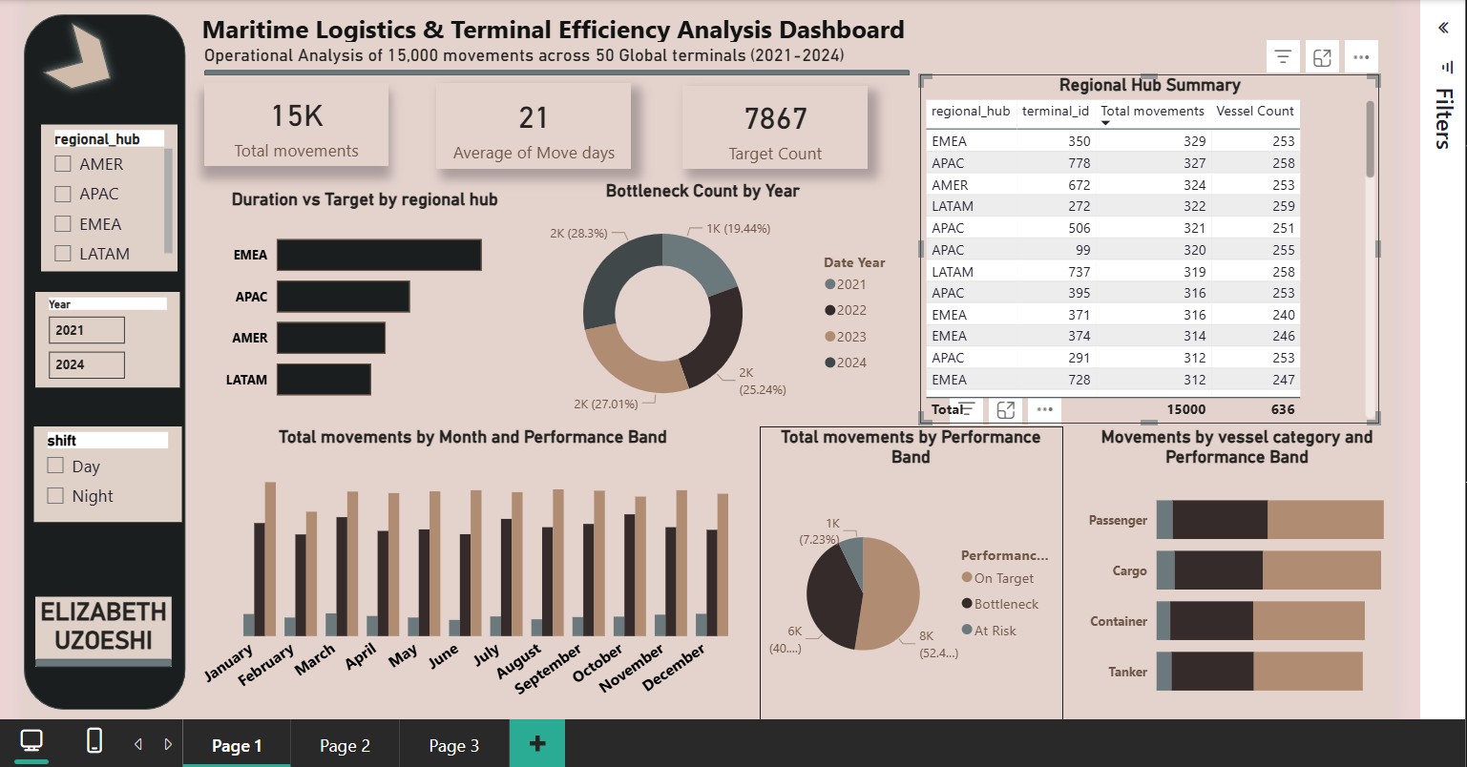Viewport: 1467px width, 767px height.
Task: Expand the Filters pane chevron
Action: click(1443, 28)
